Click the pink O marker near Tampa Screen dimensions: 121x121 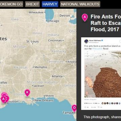74,108
